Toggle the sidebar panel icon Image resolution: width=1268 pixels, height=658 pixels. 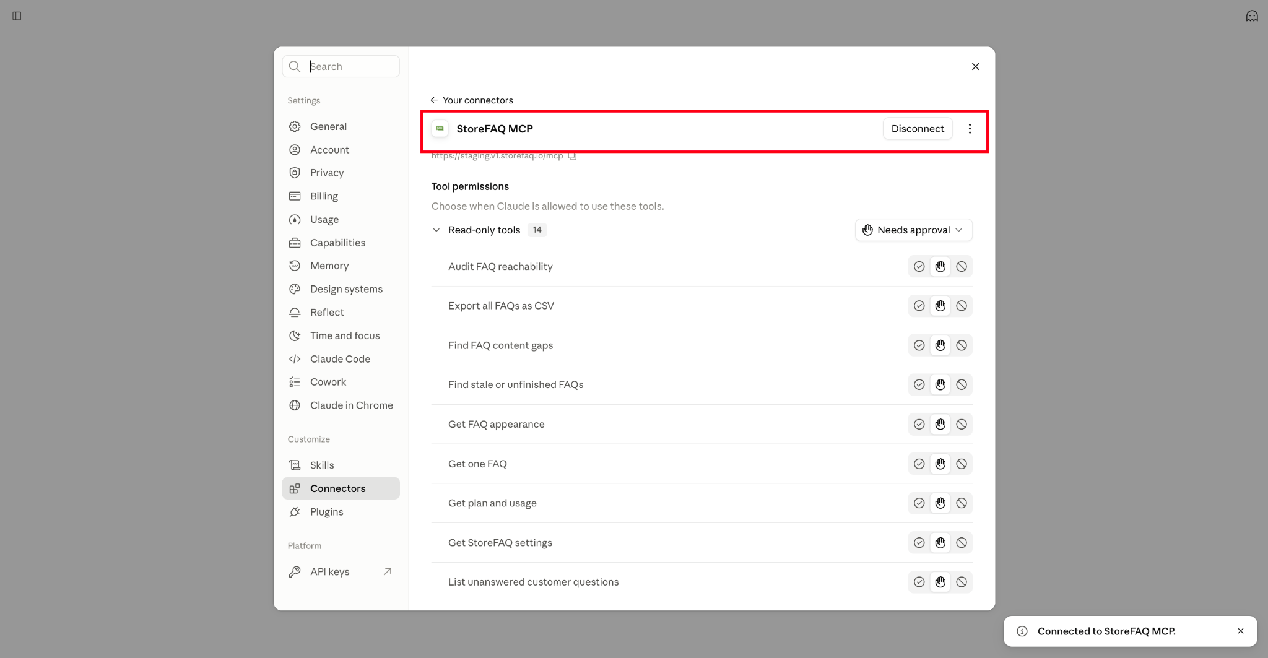pyautogui.click(x=17, y=16)
